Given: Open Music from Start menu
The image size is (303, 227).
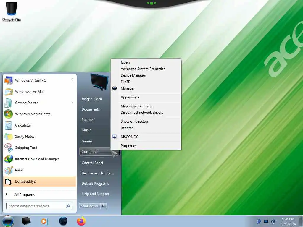Looking at the screenshot, I should point(86,130).
